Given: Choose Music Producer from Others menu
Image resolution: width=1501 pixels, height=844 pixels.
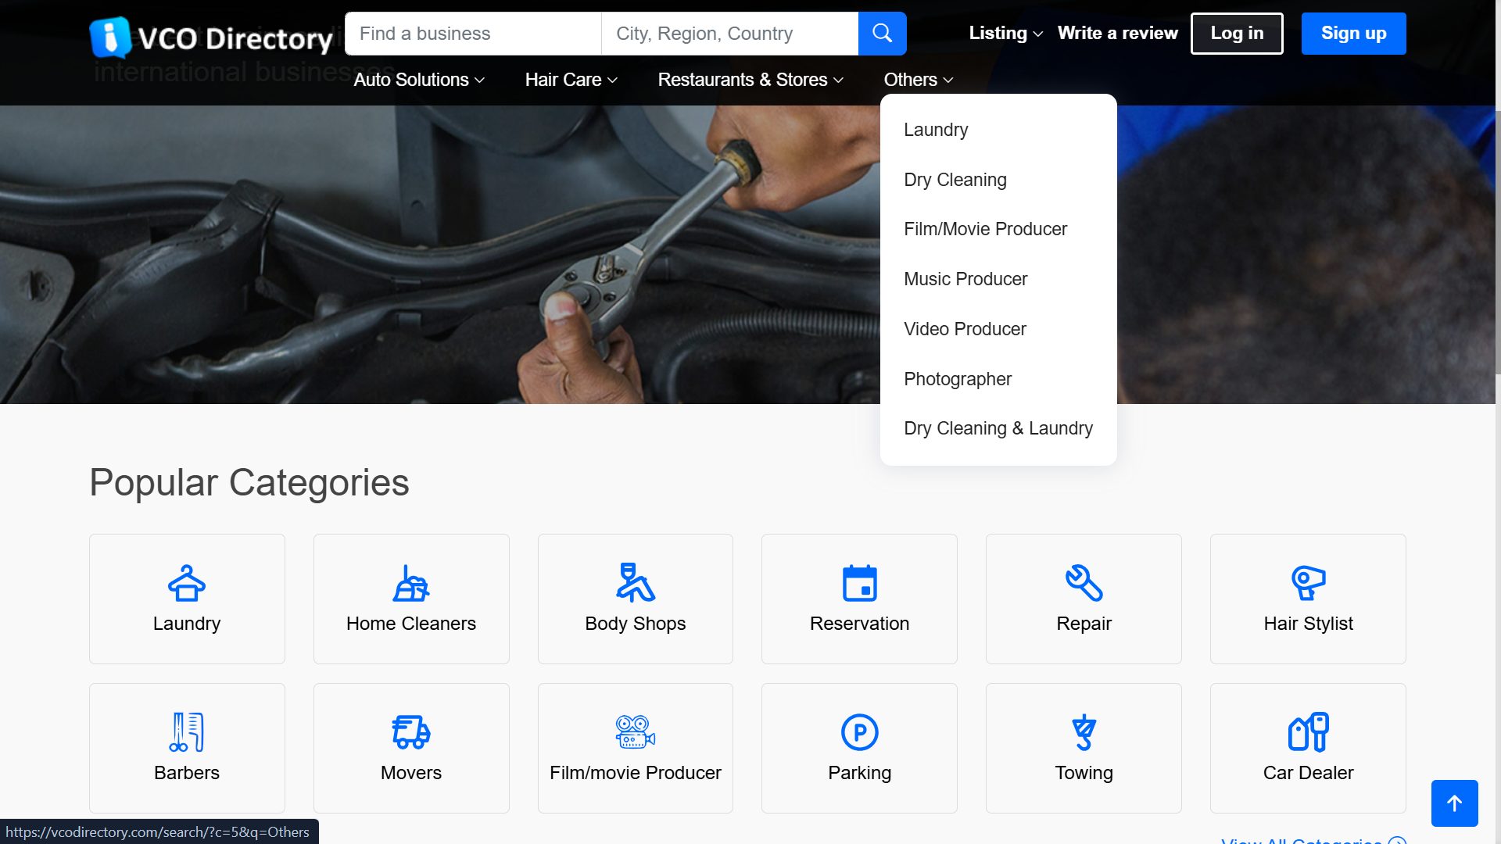Looking at the screenshot, I should [965, 279].
